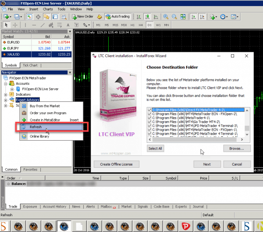
Task: Select the Crosshair tool
Action: (x=15, y=25)
